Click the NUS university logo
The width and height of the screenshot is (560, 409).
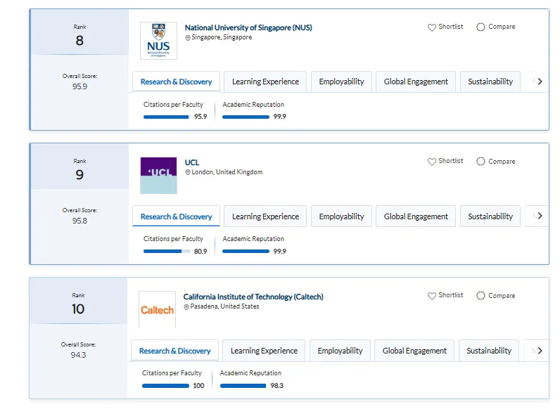[158, 41]
